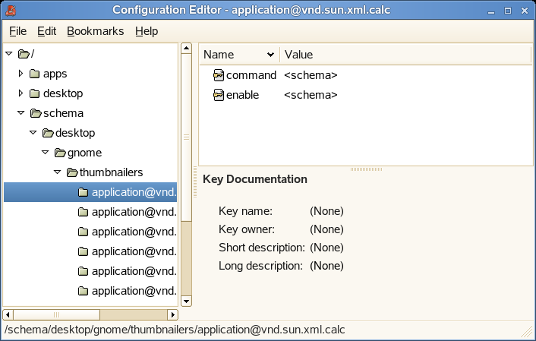Click the gnome folder icon
The image size is (536, 341).
click(60, 153)
